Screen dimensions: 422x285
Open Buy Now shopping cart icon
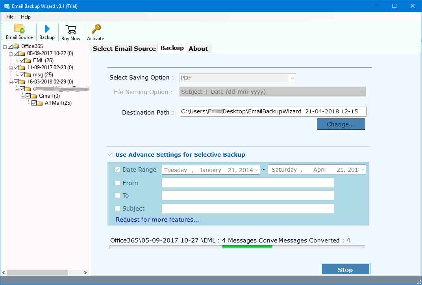pyautogui.click(x=71, y=30)
